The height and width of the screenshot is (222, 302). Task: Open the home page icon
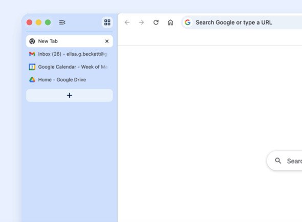(x=170, y=23)
